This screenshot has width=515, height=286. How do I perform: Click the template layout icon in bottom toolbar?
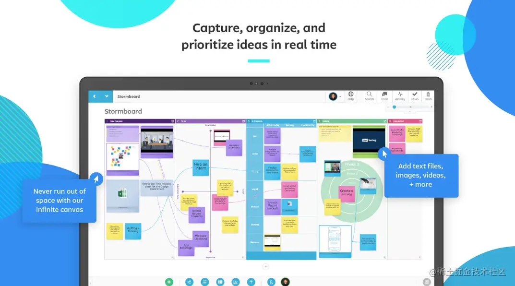[220, 282]
